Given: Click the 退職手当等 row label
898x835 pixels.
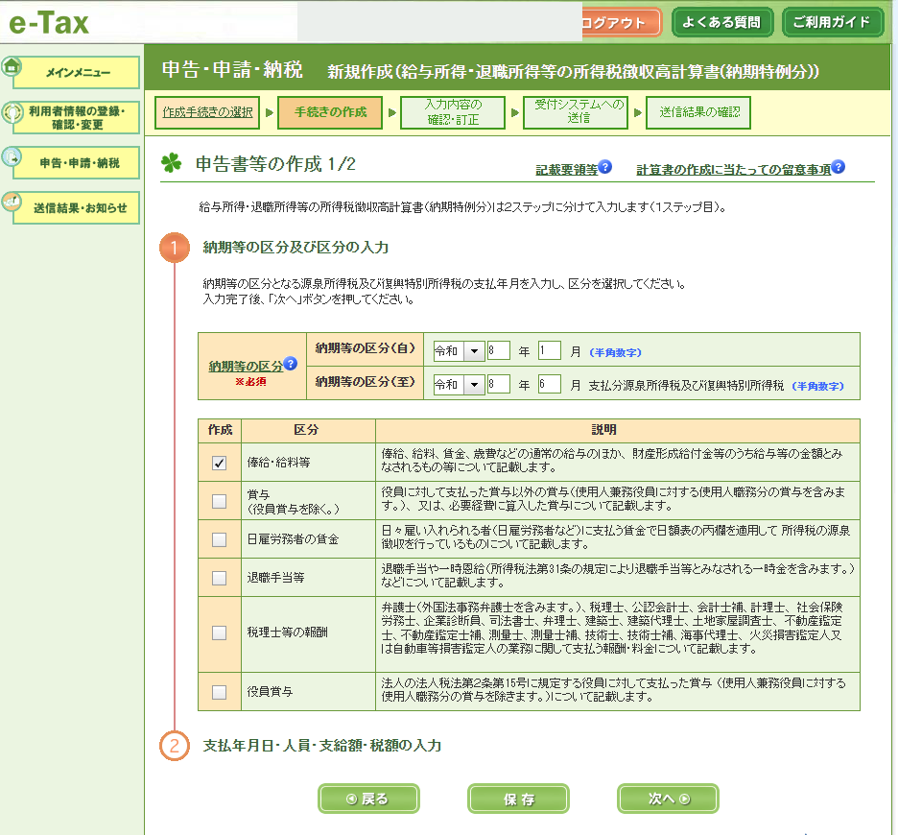Looking at the screenshot, I should pyautogui.click(x=275, y=578).
